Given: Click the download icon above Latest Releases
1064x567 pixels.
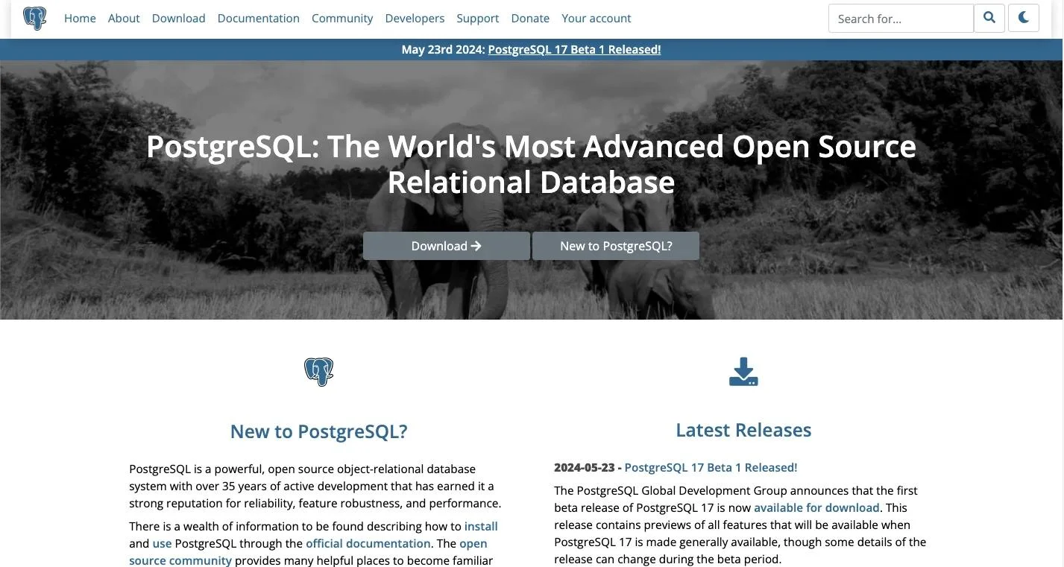Looking at the screenshot, I should 743,372.
